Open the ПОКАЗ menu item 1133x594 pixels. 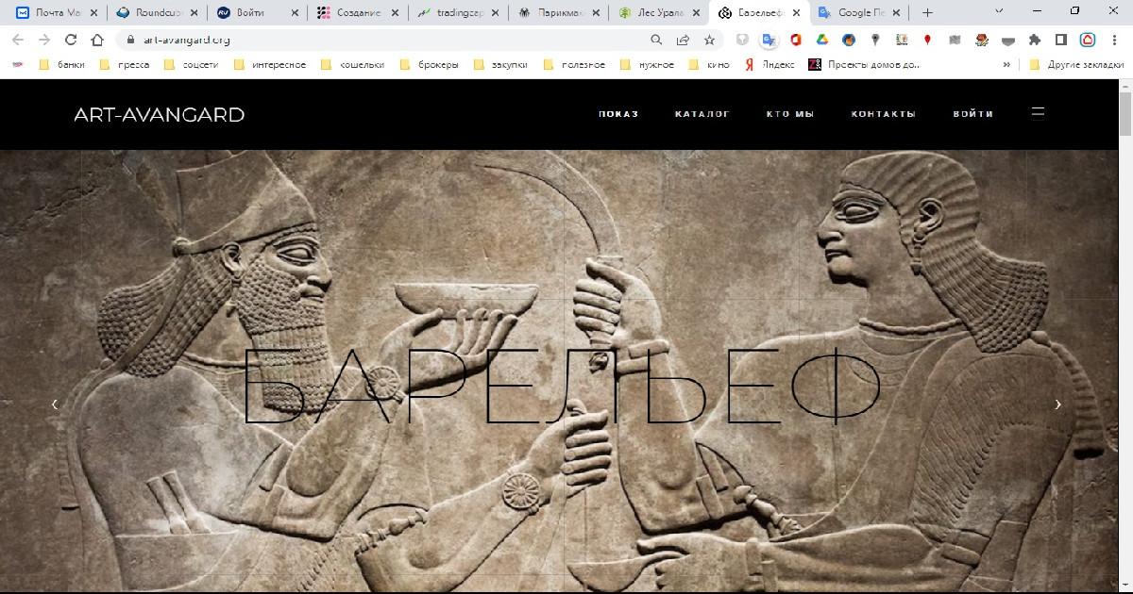point(618,114)
